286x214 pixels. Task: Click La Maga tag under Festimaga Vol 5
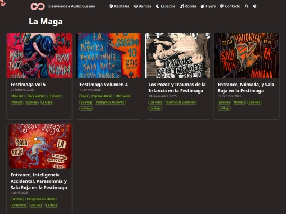tap(47, 103)
